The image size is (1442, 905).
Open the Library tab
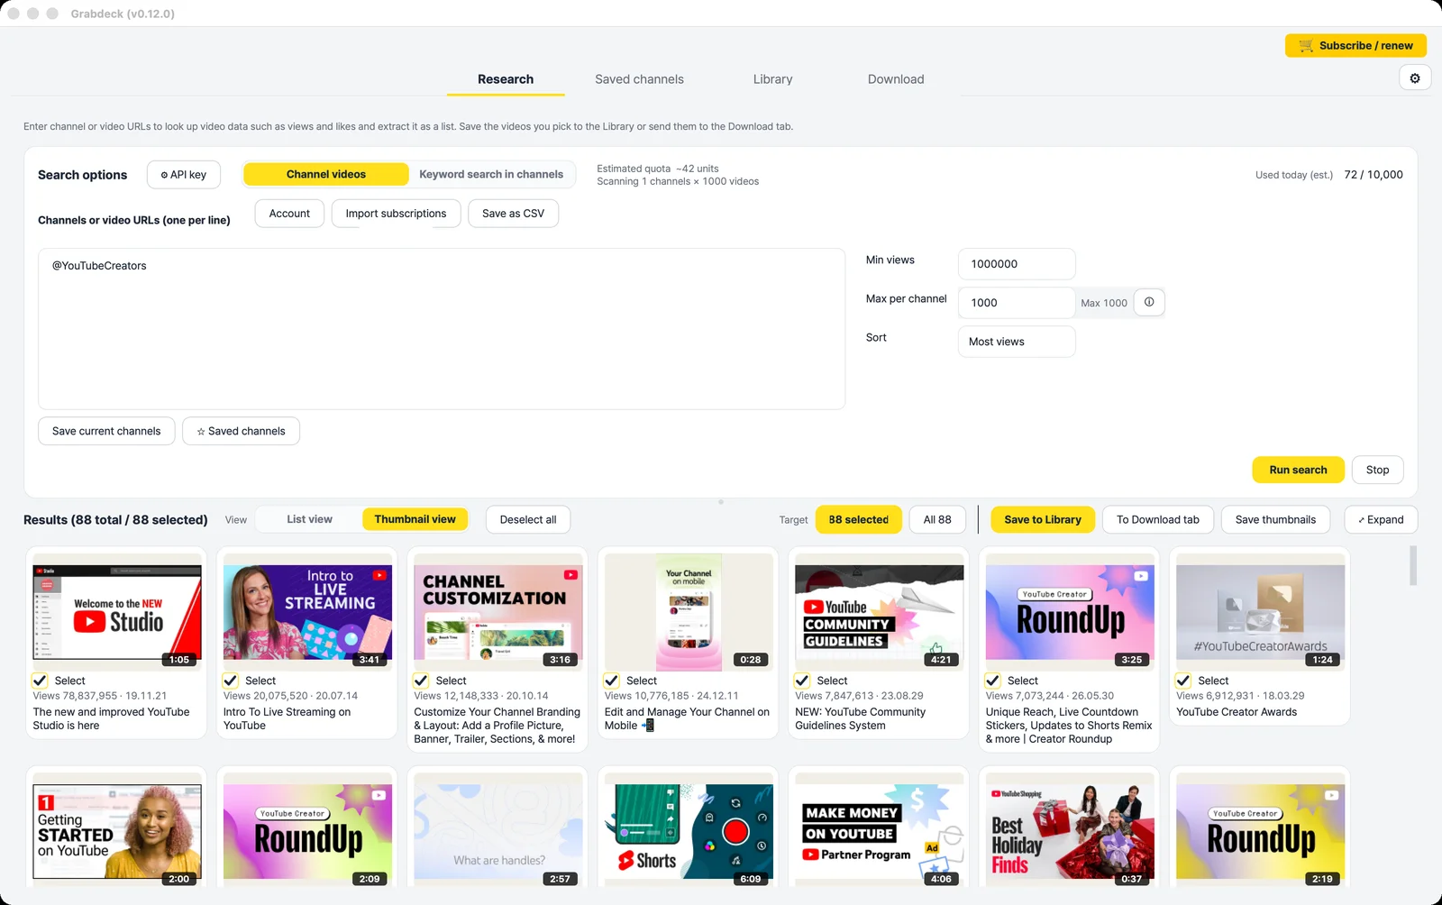[772, 79]
